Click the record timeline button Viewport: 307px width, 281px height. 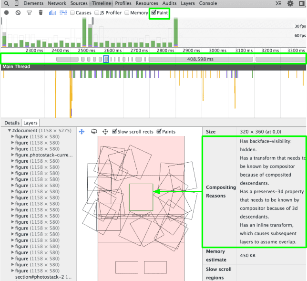point(6,13)
